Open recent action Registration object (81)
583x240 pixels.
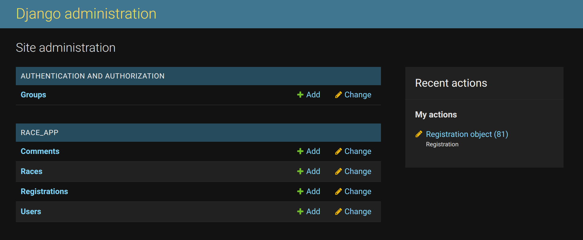[467, 134]
